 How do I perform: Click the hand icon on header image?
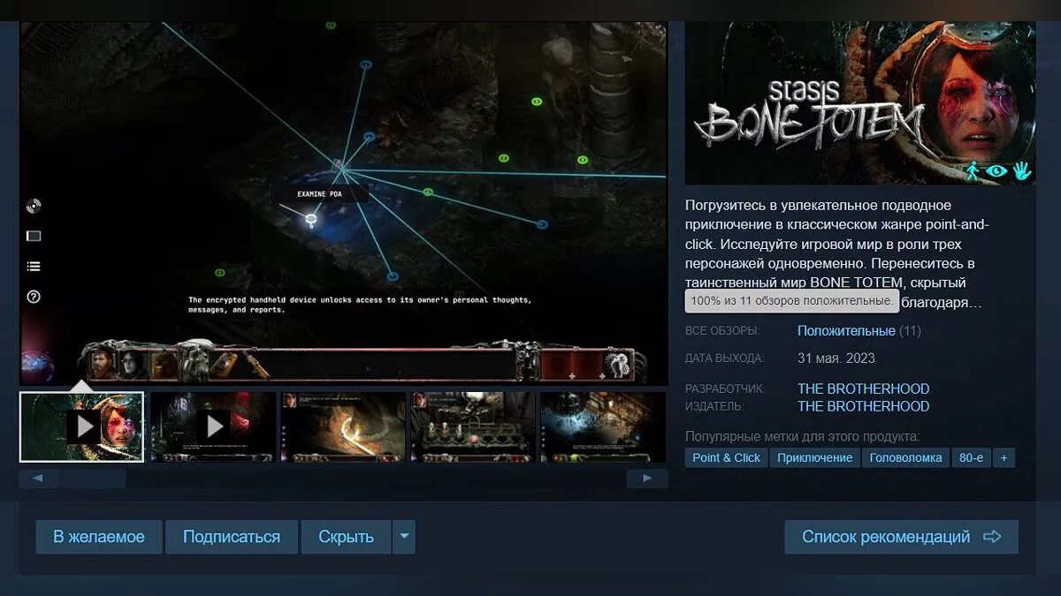1022,170
